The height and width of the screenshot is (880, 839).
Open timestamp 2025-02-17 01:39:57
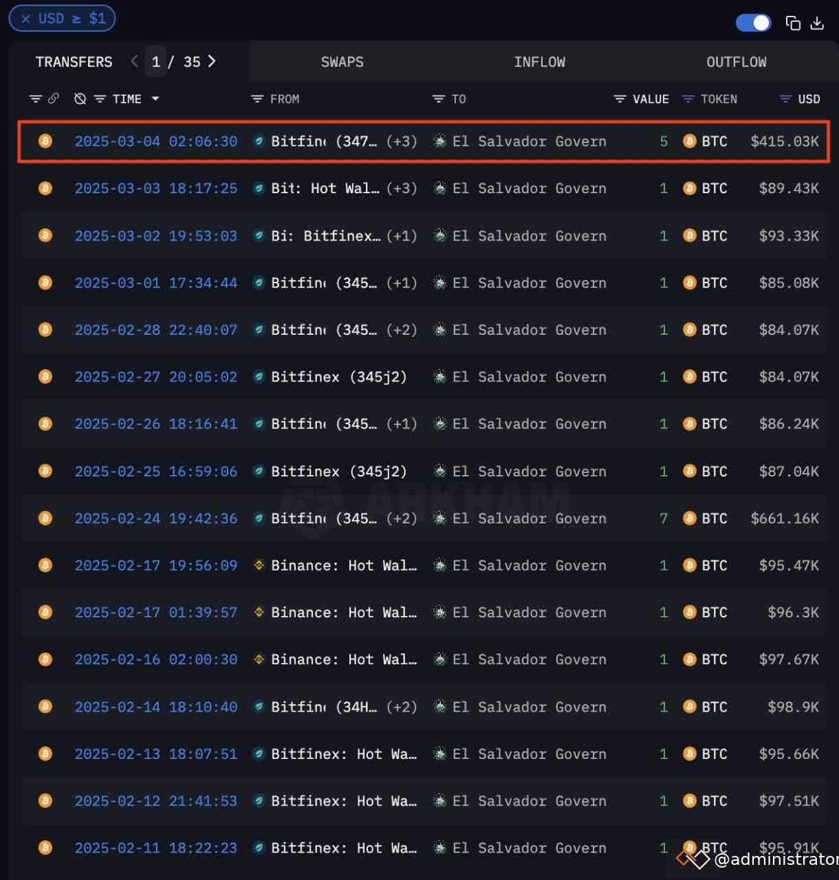156,613
